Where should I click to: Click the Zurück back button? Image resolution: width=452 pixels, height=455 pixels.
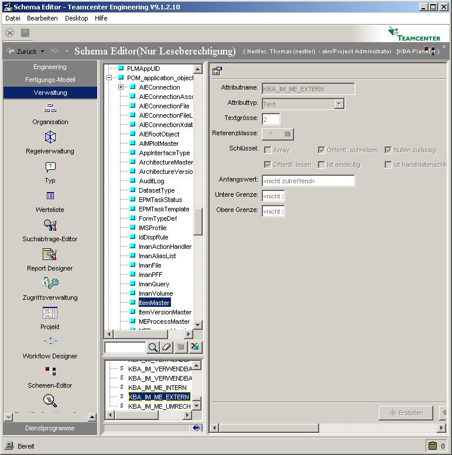click(23, 52)
